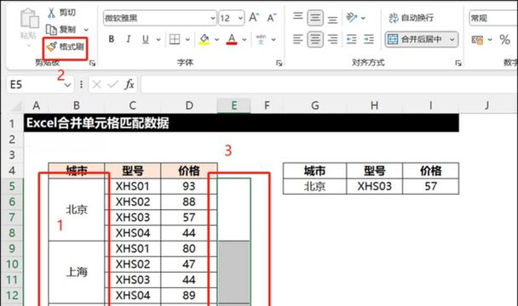This screenshot has height=306, width=518.
Task: Apply cell borders icon
Action: 175,39
